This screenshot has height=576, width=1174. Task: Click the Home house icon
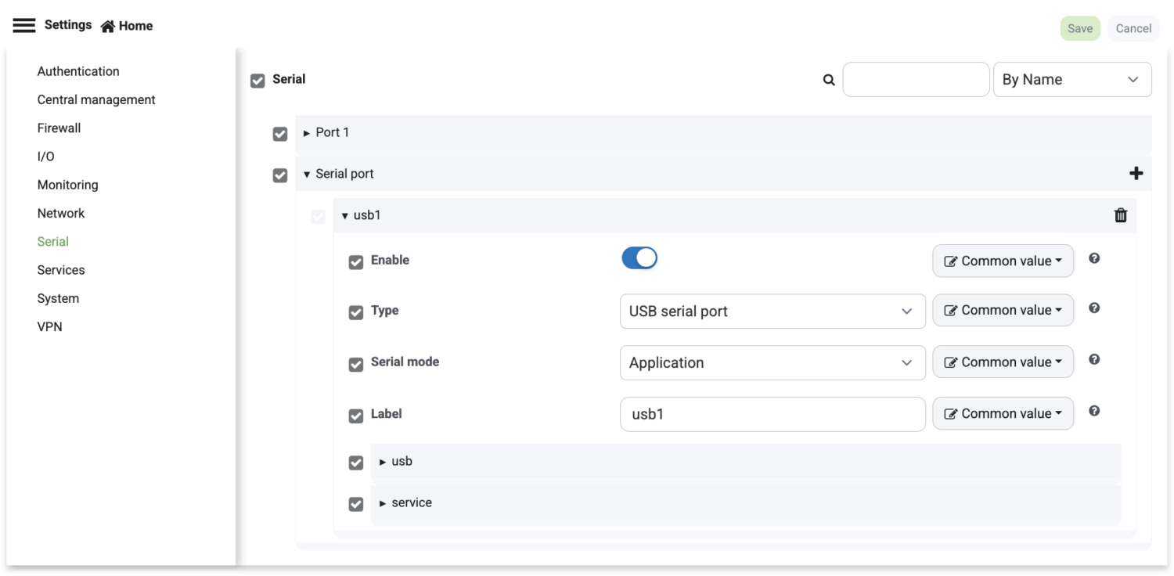[108, 27]
